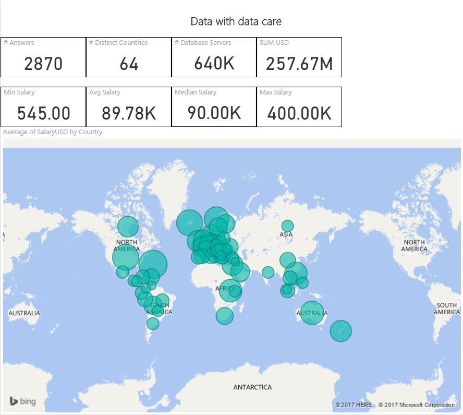Screen dimensions: 463x415
Task: Click the Avg Salary 89.78K card
Action: pos(129,107)
